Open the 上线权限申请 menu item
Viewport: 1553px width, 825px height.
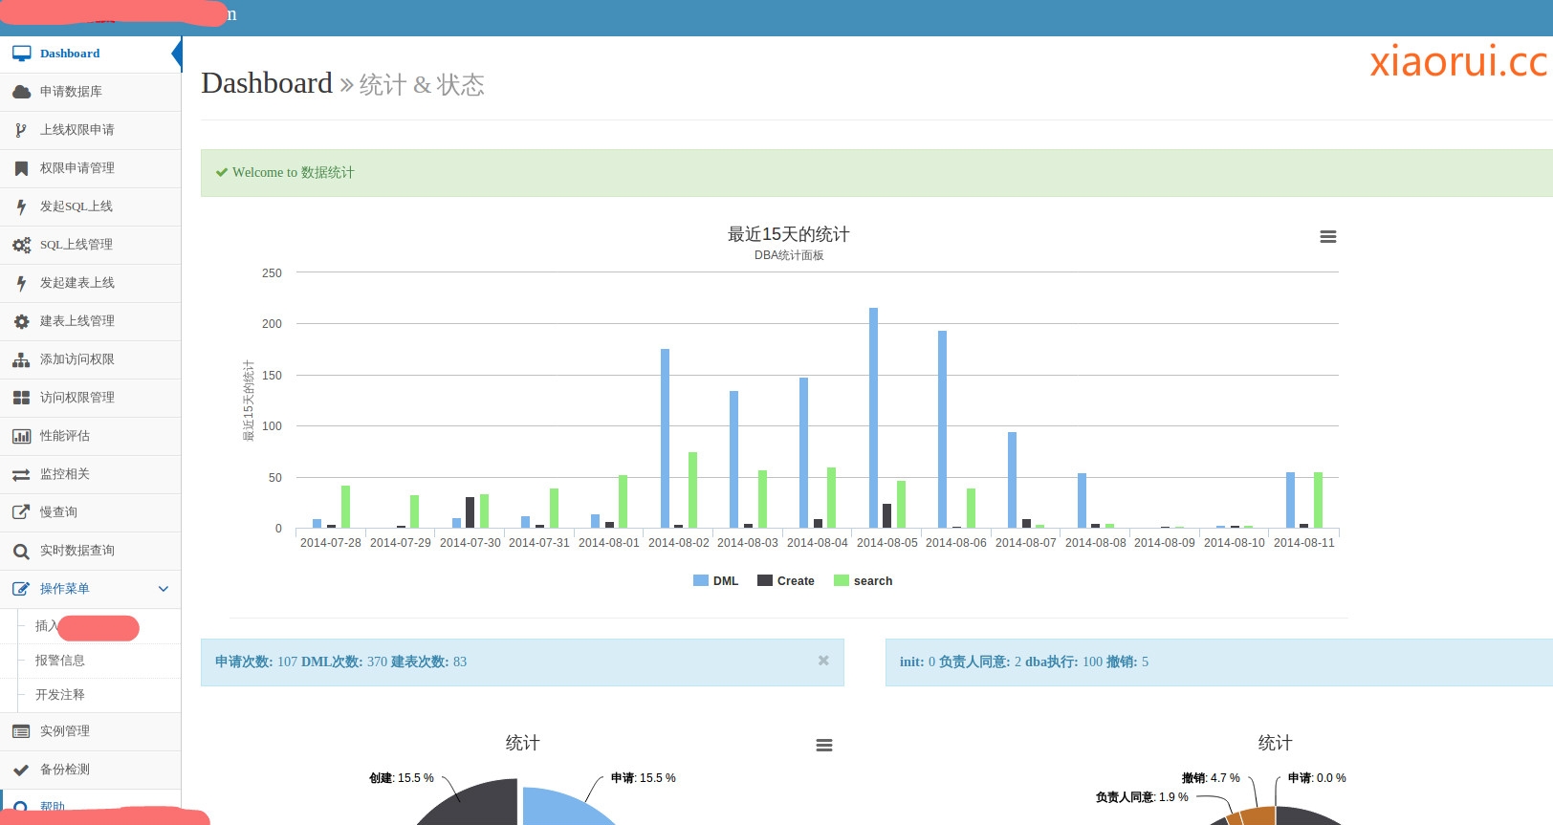pyautogui.click(x=91, y=130)
